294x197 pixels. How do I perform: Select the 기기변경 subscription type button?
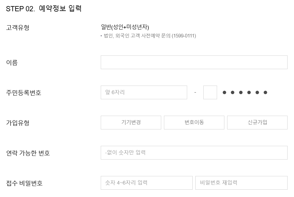(131, 123)
